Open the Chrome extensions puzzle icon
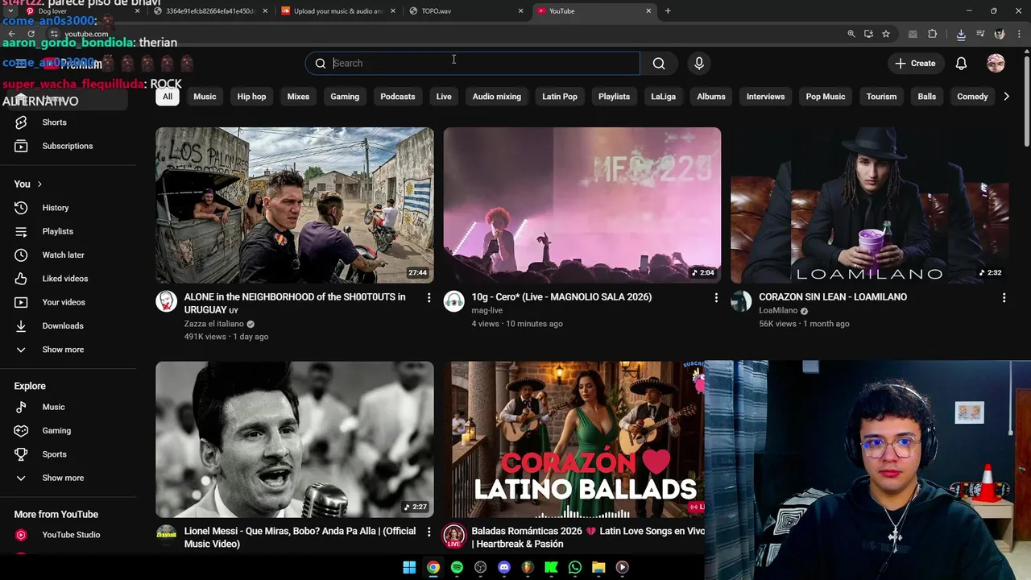 [932, 34]
